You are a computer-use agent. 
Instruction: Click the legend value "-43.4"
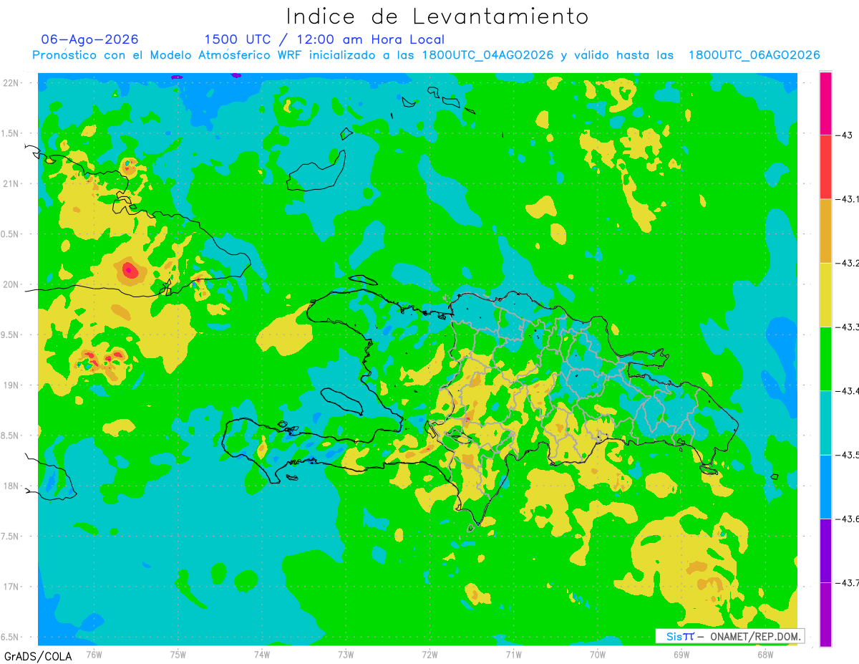point(848,391)
